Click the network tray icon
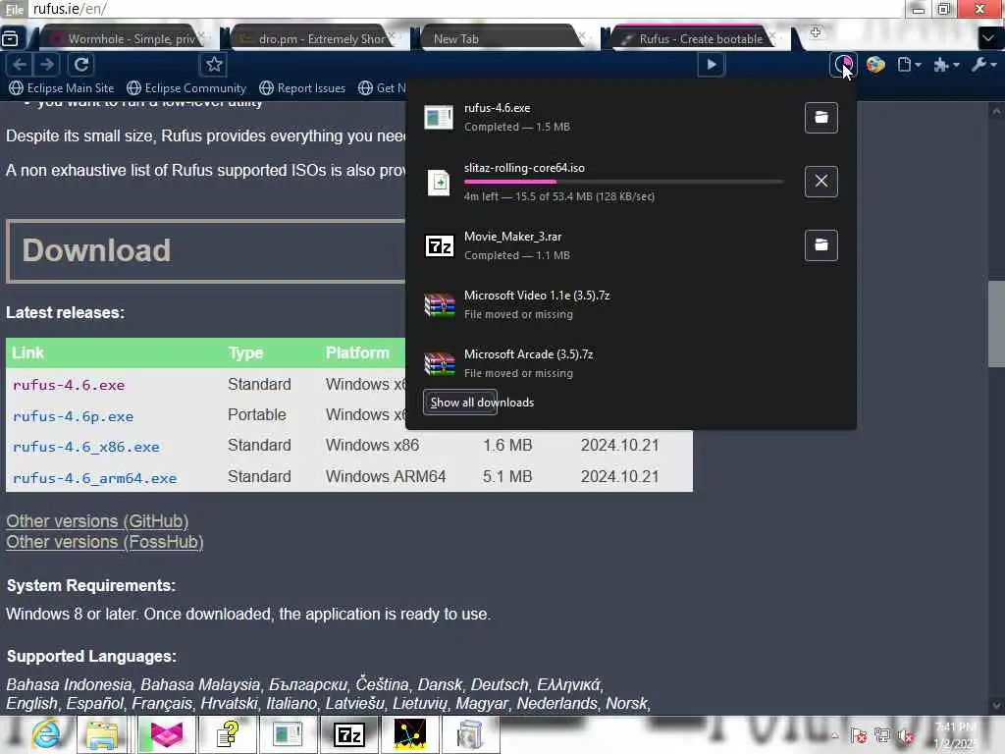This screenshot has width=1005, height=754. 882,736
